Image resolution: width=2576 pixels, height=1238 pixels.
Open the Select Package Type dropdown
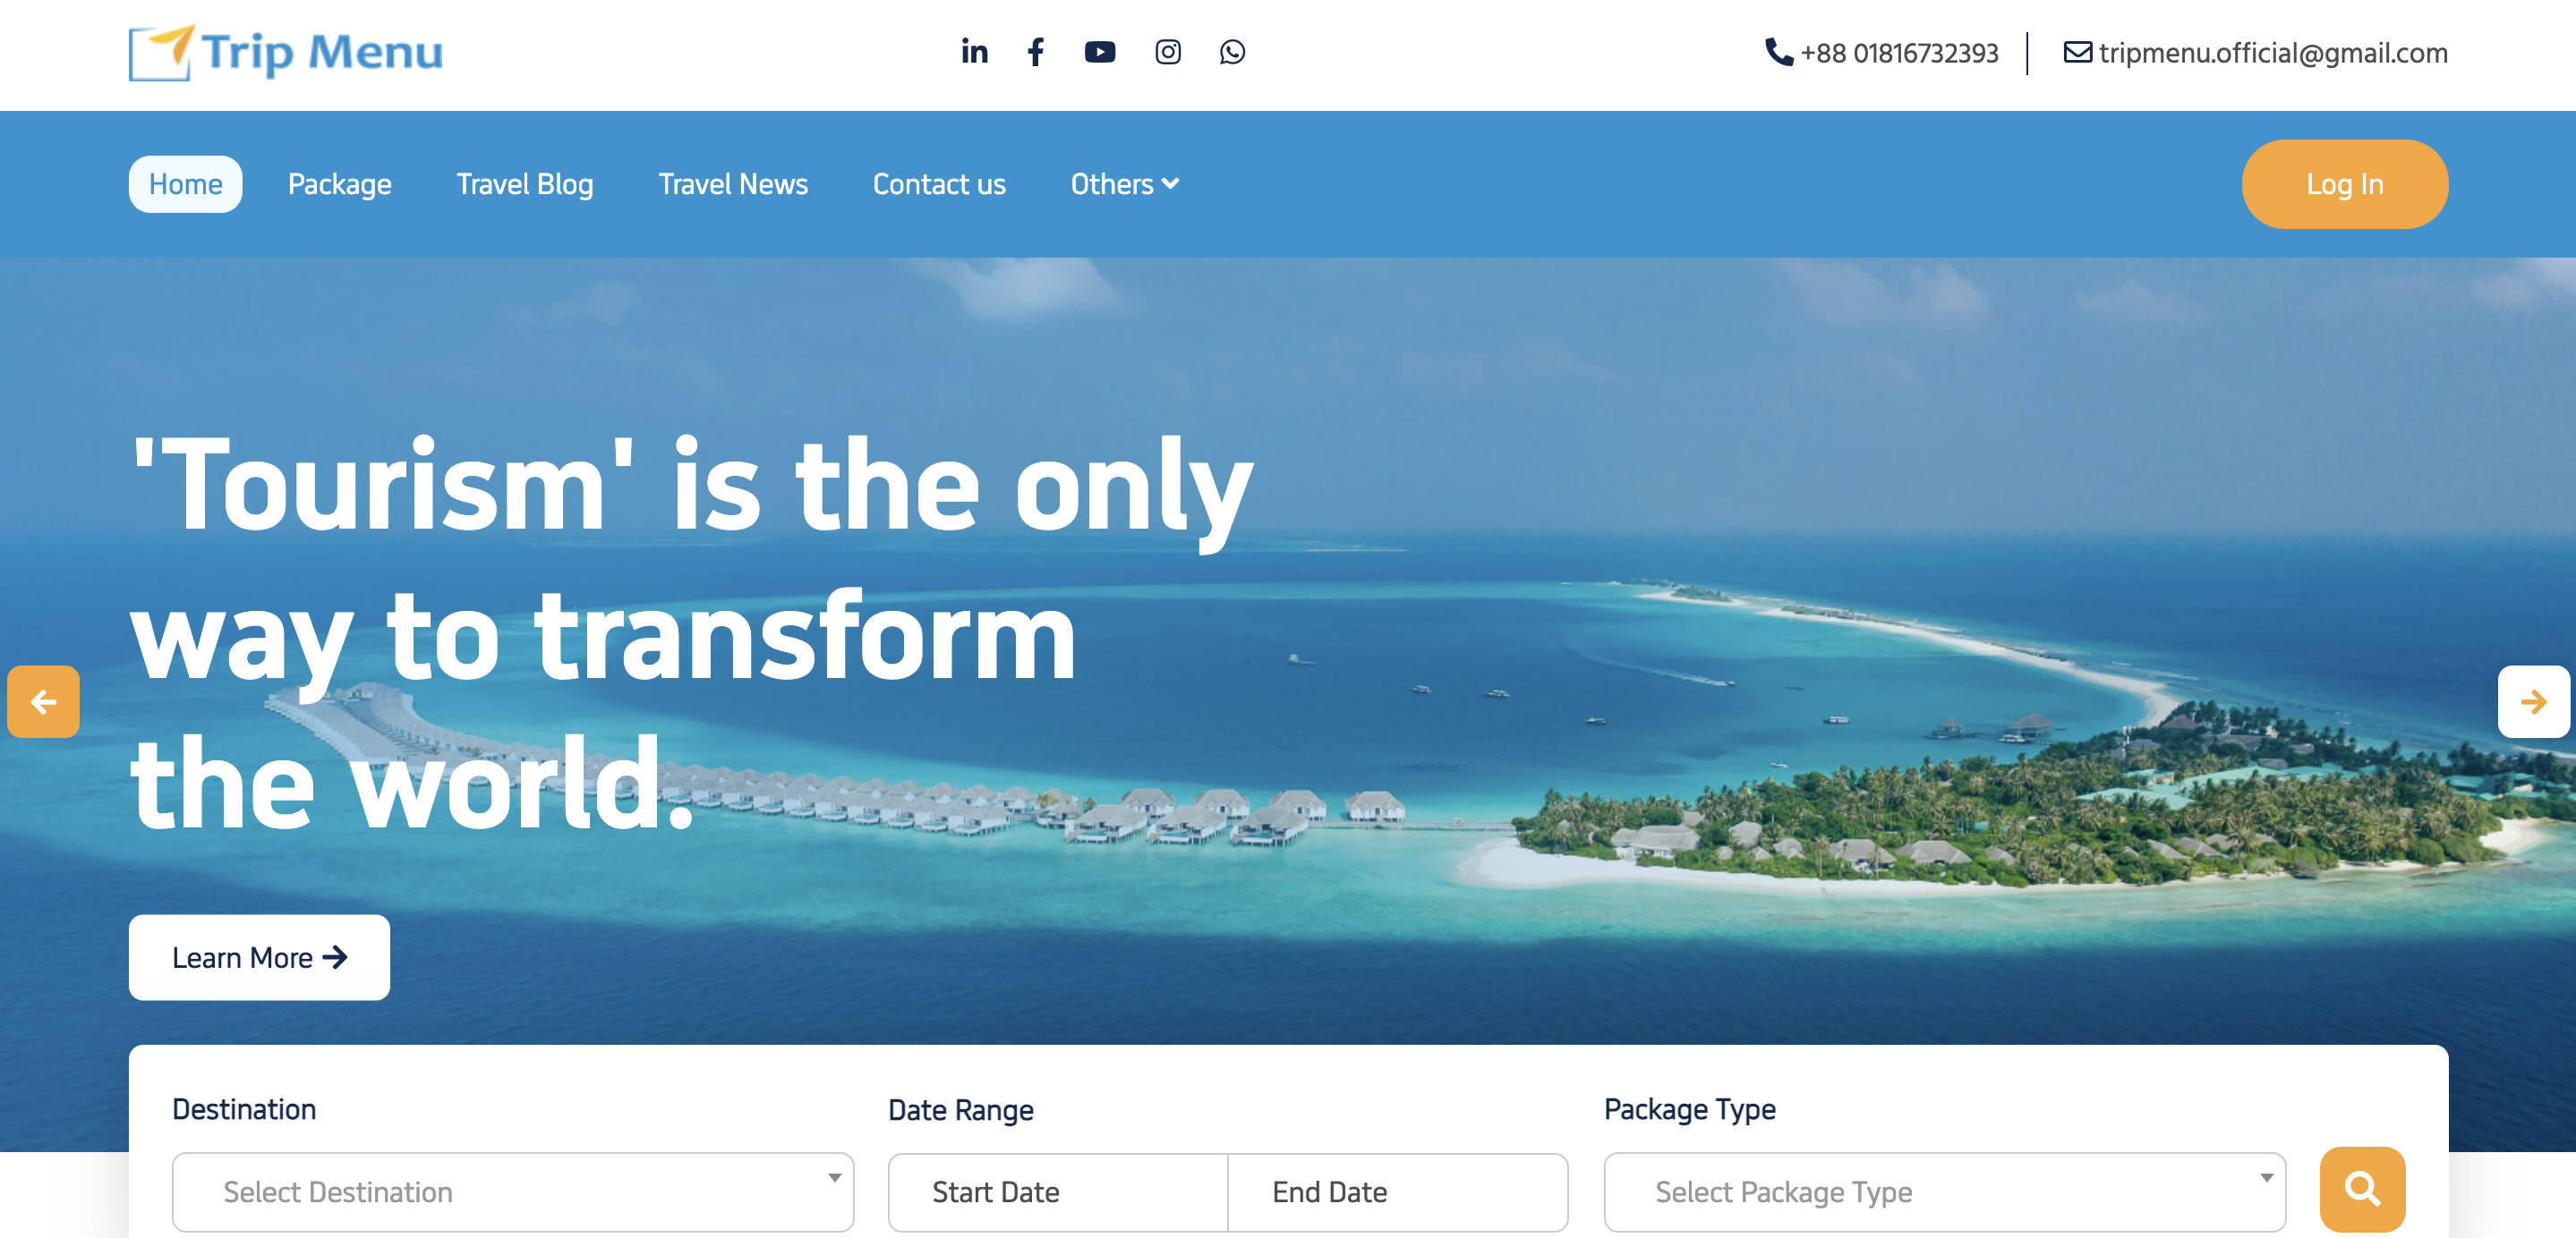1943,1191
